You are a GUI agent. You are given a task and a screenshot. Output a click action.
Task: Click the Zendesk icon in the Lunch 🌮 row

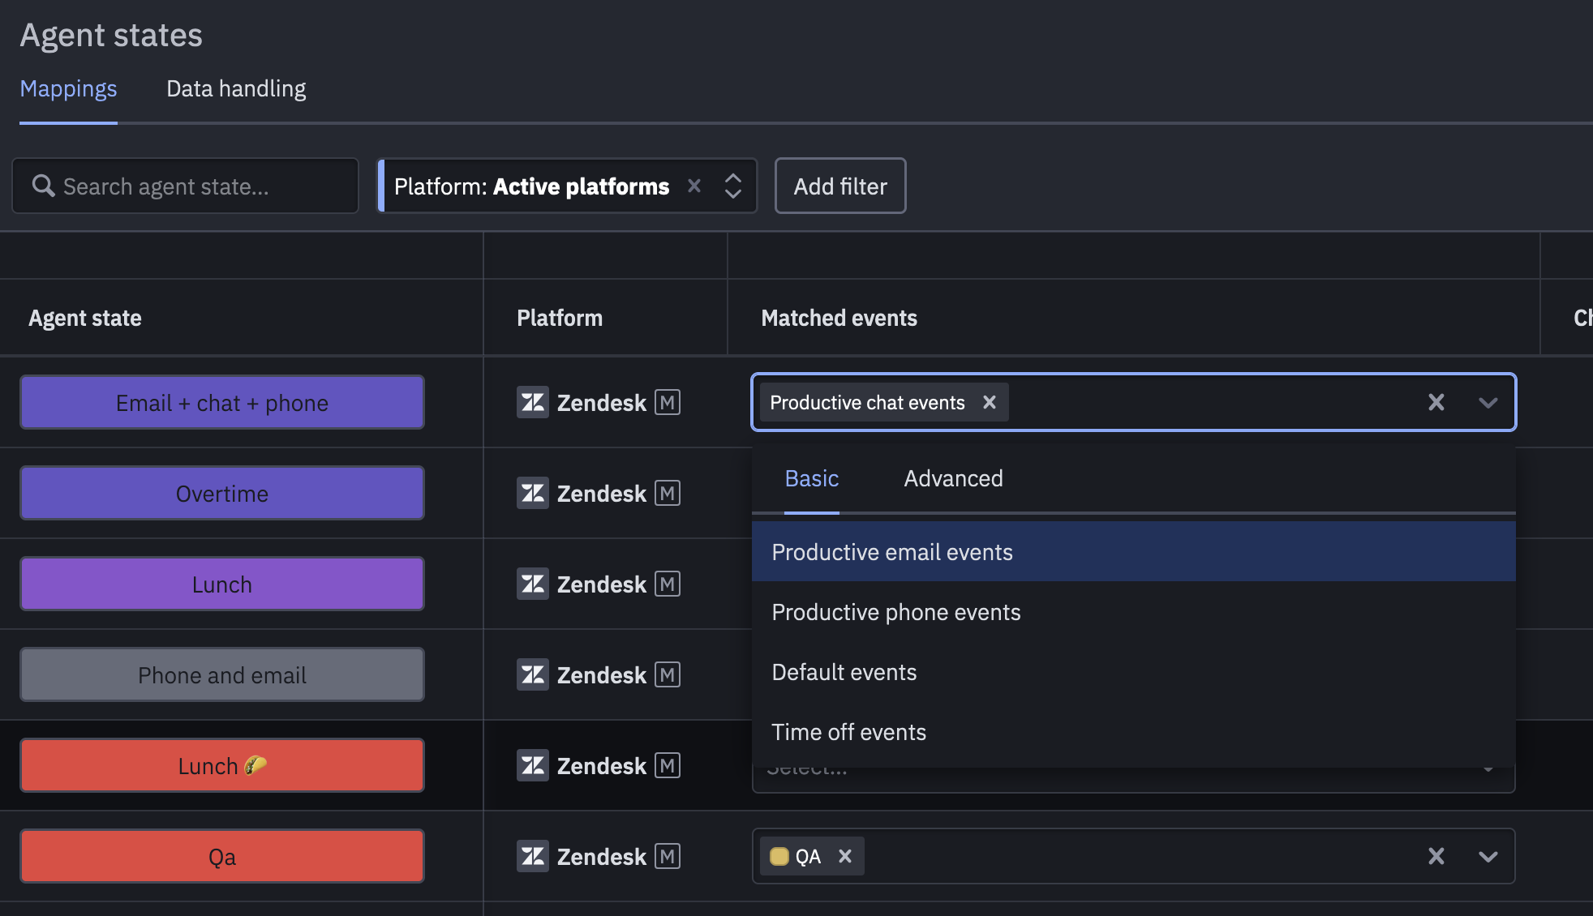click(533, 765)
